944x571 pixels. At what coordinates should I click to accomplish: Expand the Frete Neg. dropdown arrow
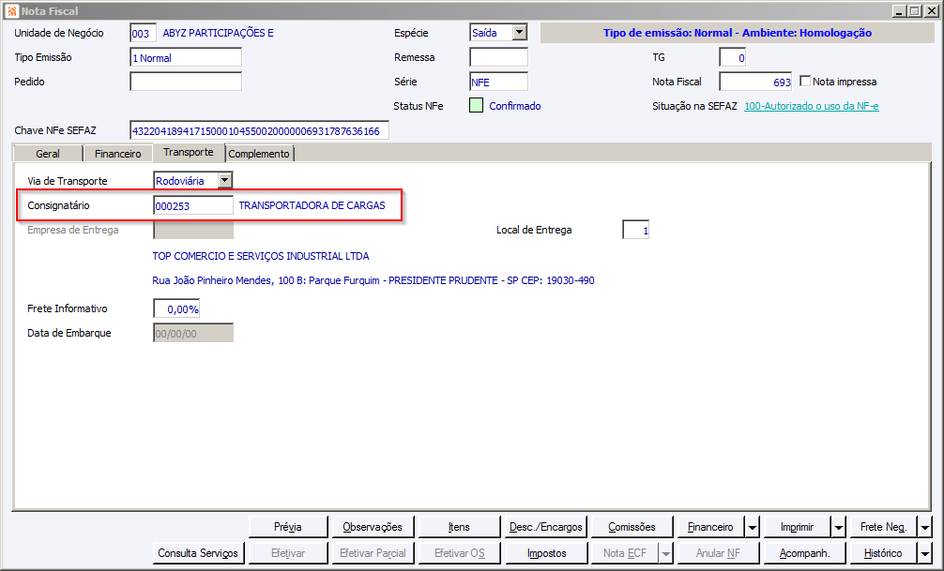point(924,527)
